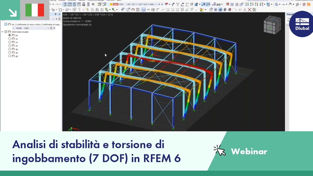Open the colored results scale icon
Screen dimensions: 313x176
(x=202, y=9)
